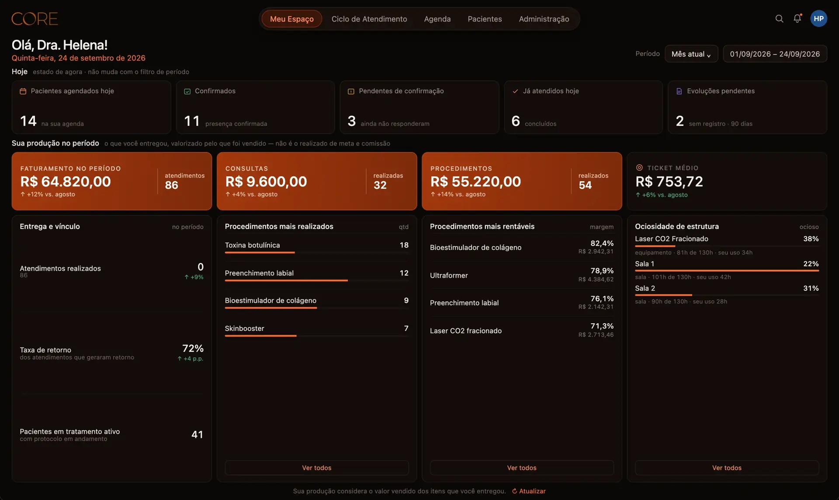Open the Administração tab

[x=544, y=19]
